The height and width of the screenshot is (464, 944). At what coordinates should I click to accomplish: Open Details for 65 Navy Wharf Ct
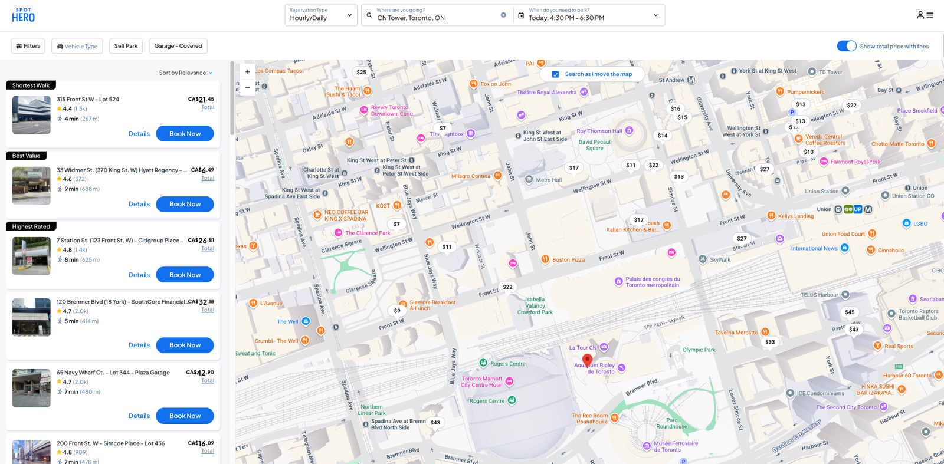point(139,416)
